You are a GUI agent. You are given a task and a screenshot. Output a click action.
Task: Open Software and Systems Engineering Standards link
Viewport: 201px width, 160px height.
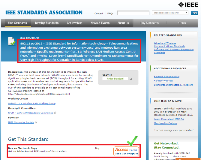(x=174, y=51)
